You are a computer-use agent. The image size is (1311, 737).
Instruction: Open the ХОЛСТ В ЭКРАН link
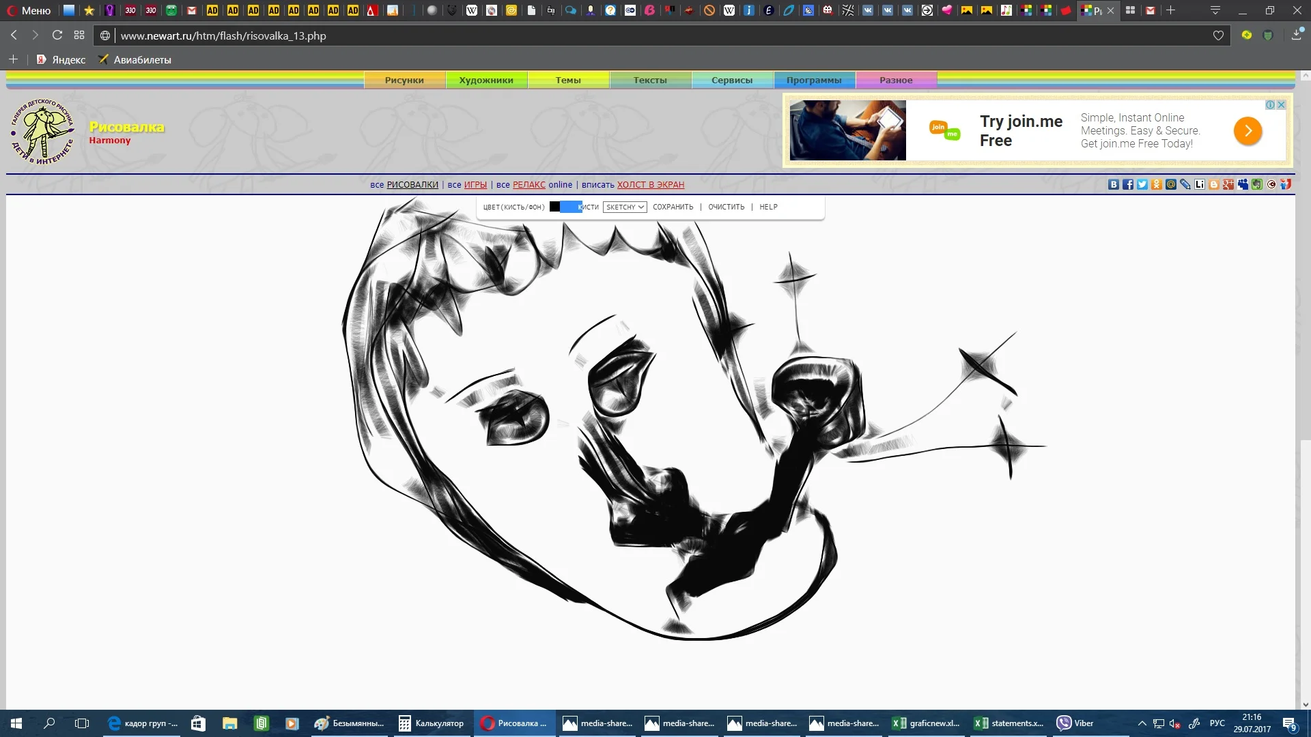[650, 184]
